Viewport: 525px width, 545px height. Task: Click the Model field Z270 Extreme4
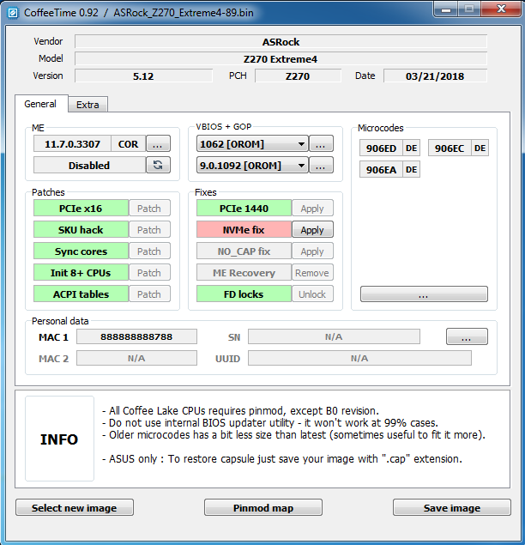click(281, 58)
